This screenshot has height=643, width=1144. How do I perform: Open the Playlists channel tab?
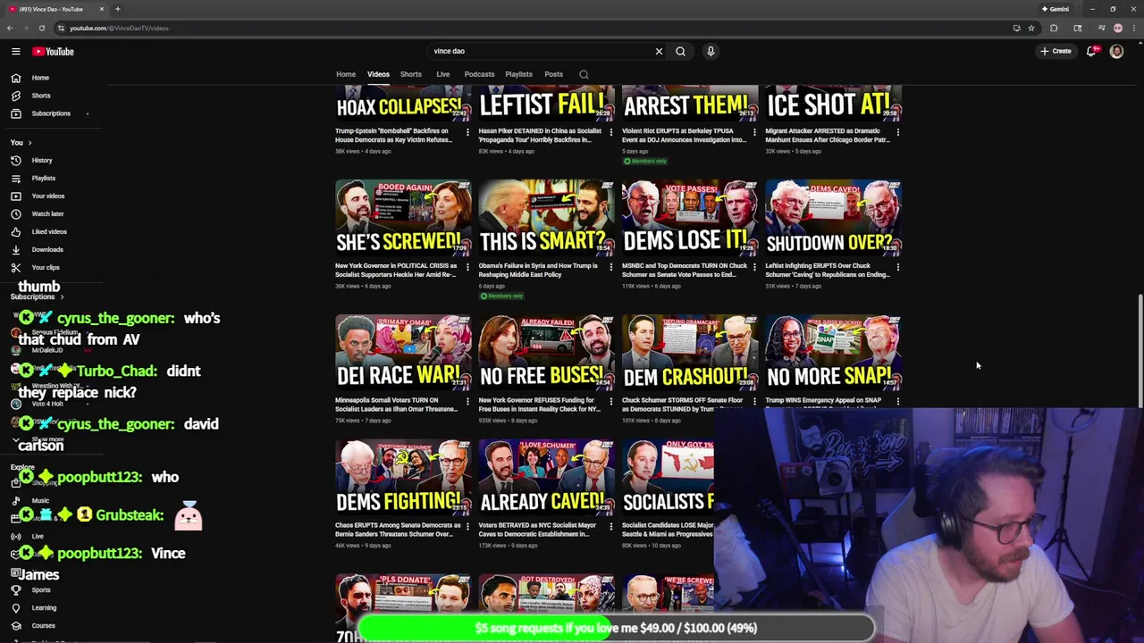pos(518,74)
